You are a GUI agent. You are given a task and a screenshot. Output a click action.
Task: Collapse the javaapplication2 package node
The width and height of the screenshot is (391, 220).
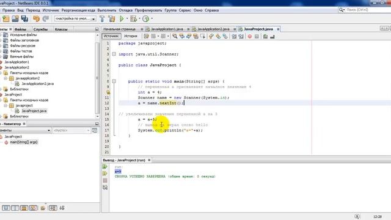point(5,78)
